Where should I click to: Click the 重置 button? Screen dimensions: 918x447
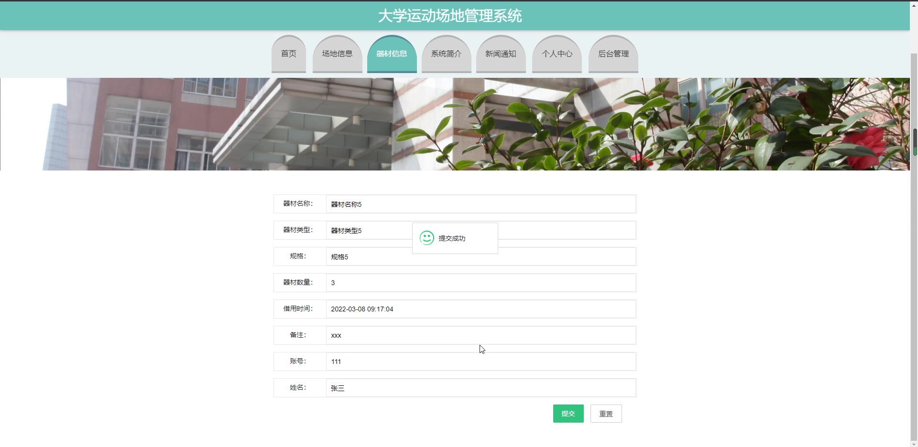pyautogui.click(x=606, y=414)
